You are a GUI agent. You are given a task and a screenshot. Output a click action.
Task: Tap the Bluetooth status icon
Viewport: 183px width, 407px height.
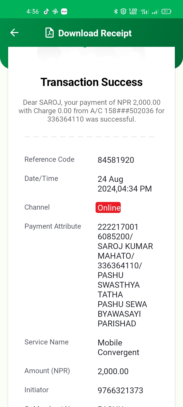116,11
